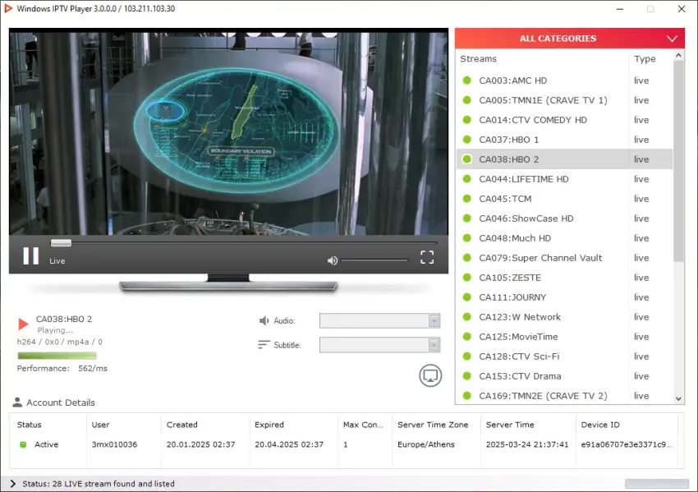Viewport: 698px width, 492px height.
Task: Click the Europe/Athens time zone value
Action: click(426, 444)
